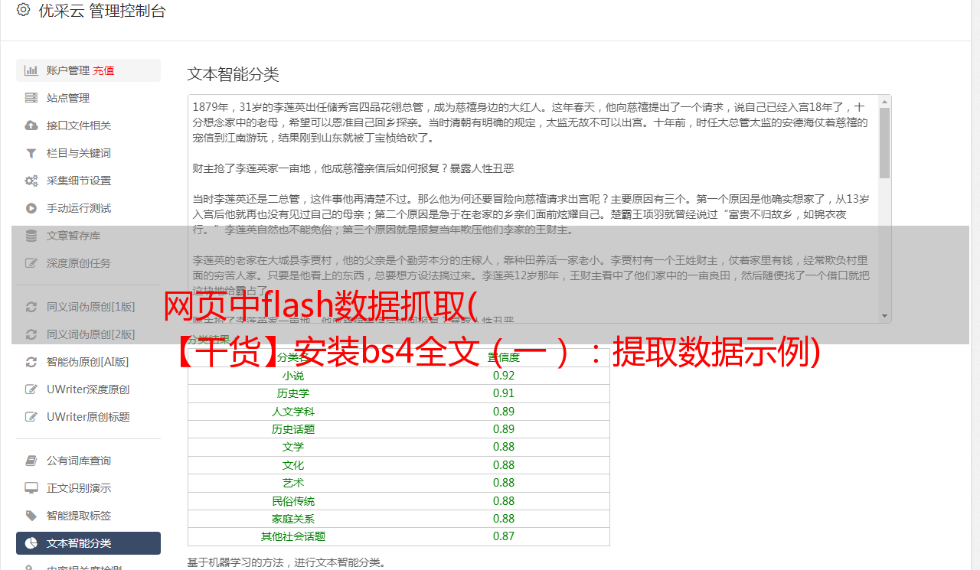Click the text area scrollbar up arrow
Screen dimensions: 980x570
point(884,102)
